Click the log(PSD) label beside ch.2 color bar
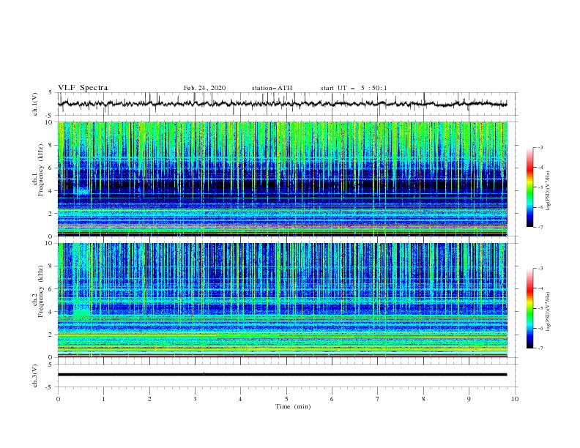The image size is (580, 448). coord(549,312)
